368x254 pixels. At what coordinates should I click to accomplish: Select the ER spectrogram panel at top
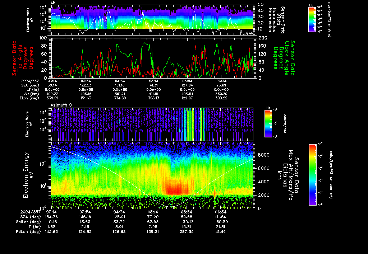[152, 20]
